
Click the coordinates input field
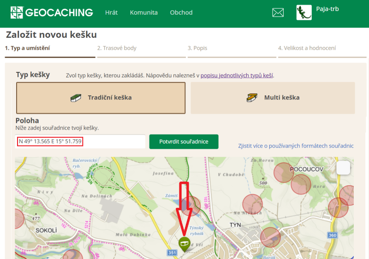tap(80, 141)
